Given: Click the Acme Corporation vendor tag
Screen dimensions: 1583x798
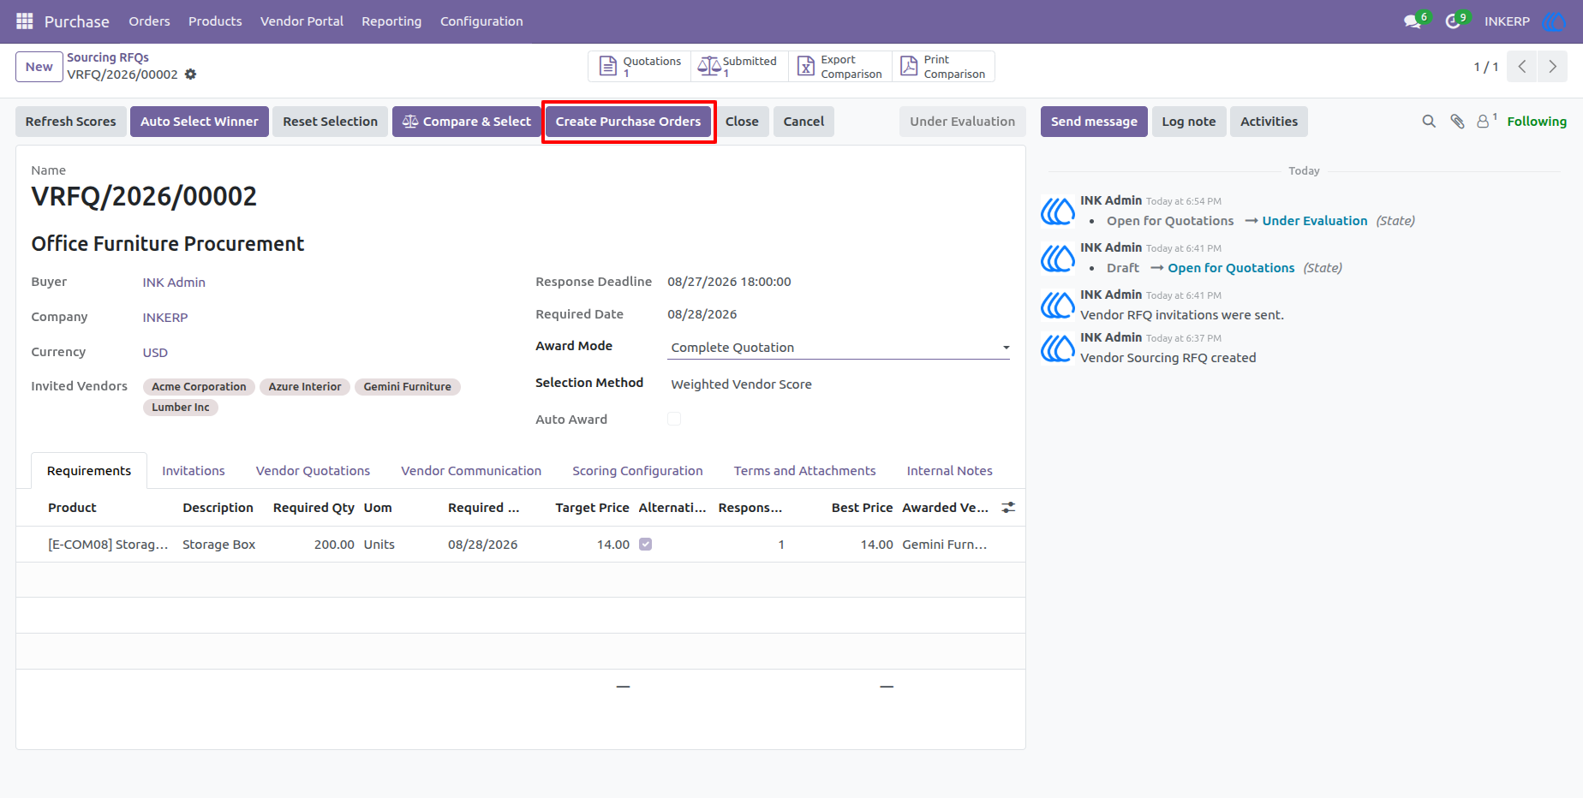Looking at the screenshot, I should click(199, 387).
